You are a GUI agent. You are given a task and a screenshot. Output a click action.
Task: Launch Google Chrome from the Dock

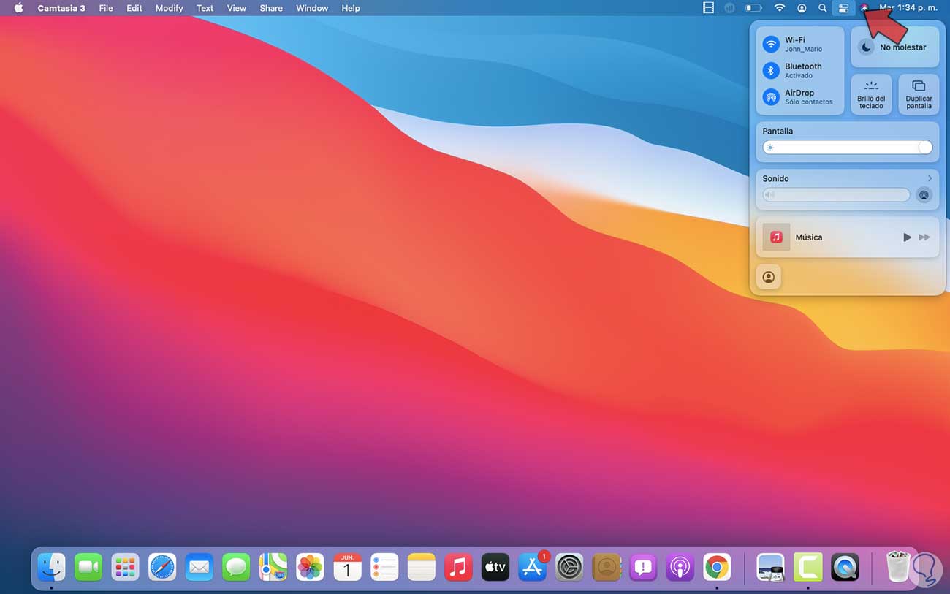[x=717, y=567]
